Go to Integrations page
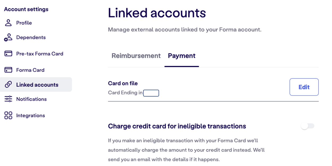The width and height of the screenshot is (332, 166). point(31,115)
